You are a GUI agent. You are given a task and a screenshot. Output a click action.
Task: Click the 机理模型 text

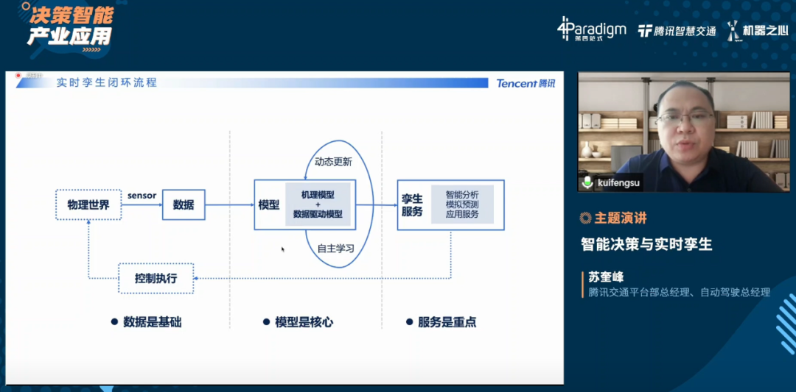coord(318,194)
